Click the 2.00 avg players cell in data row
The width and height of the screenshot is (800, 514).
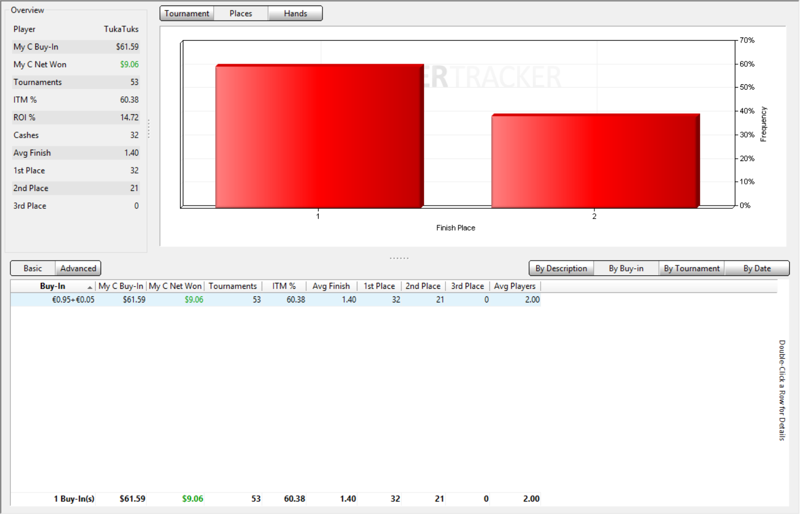tap(532, 300)
